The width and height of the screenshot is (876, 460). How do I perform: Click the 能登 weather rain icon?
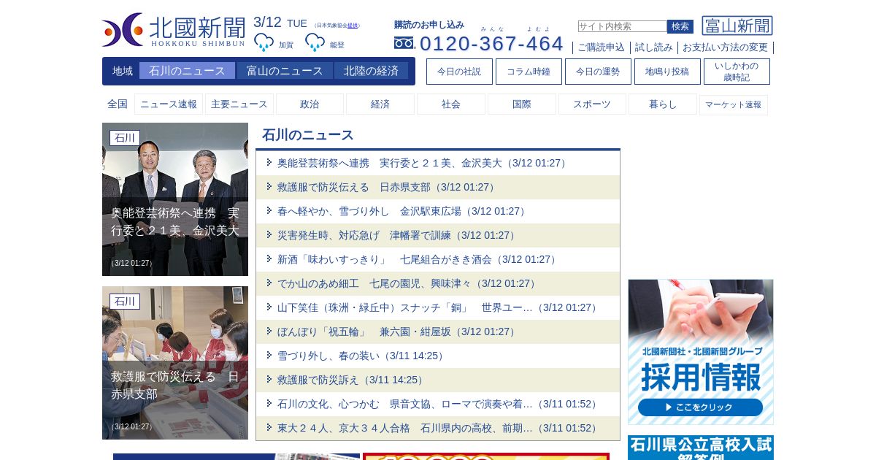[315, 42]
